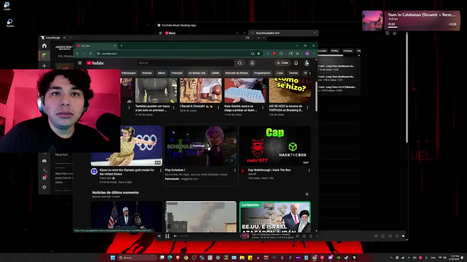Click the Crear button on YouTube
Screen dimensions: 467x262
282,63
